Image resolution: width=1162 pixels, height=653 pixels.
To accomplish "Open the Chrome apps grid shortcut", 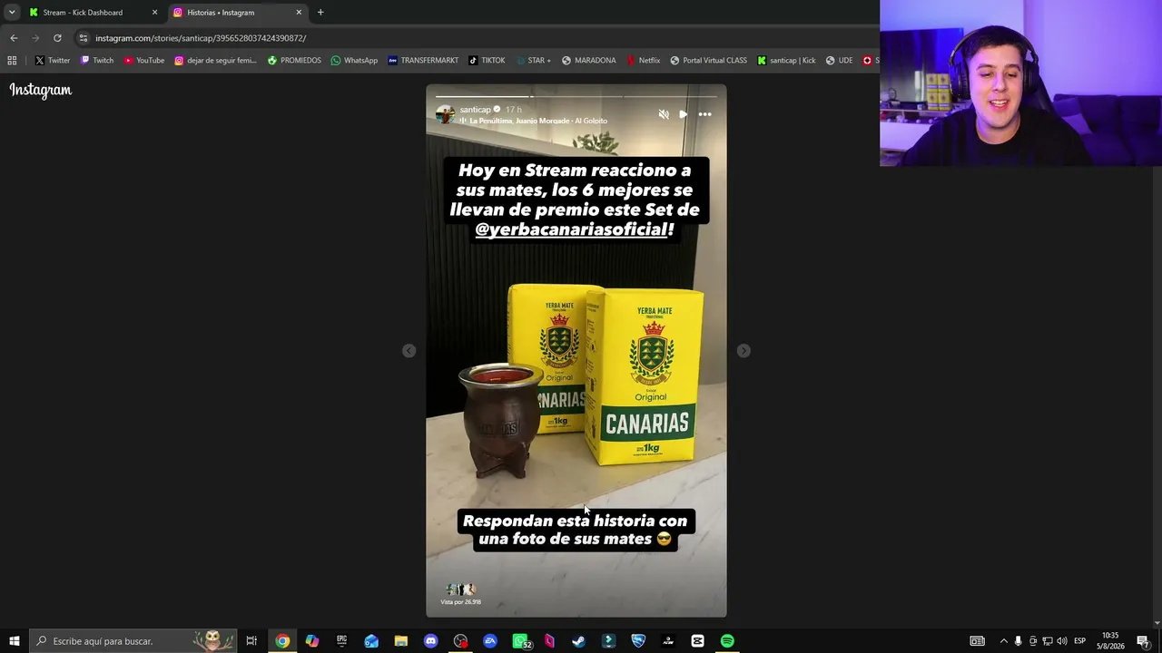I will coord(12,61).
